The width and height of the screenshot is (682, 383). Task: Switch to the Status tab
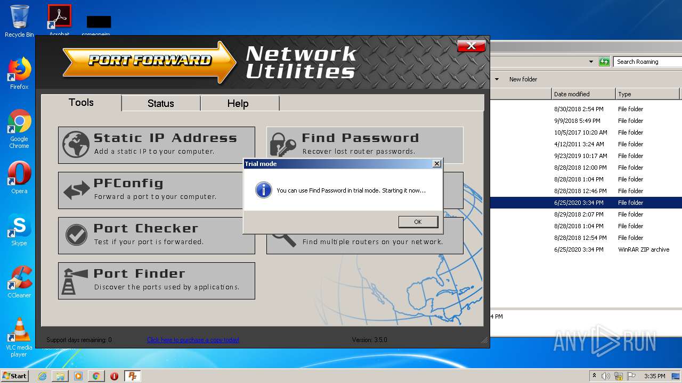[x=160, y=103]
